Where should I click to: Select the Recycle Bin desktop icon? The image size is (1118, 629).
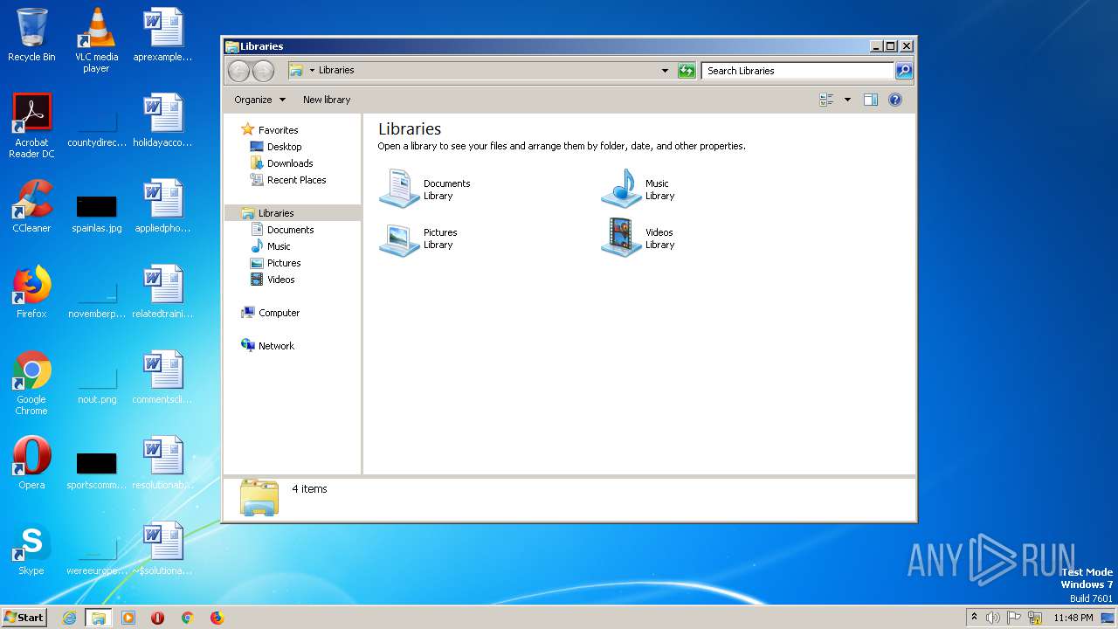(31, 35)
